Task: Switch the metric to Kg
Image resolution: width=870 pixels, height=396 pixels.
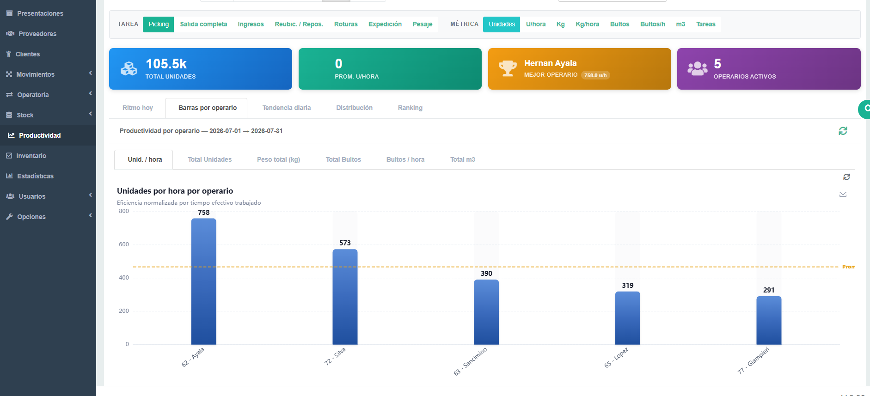Action: (x=561, y=24)
